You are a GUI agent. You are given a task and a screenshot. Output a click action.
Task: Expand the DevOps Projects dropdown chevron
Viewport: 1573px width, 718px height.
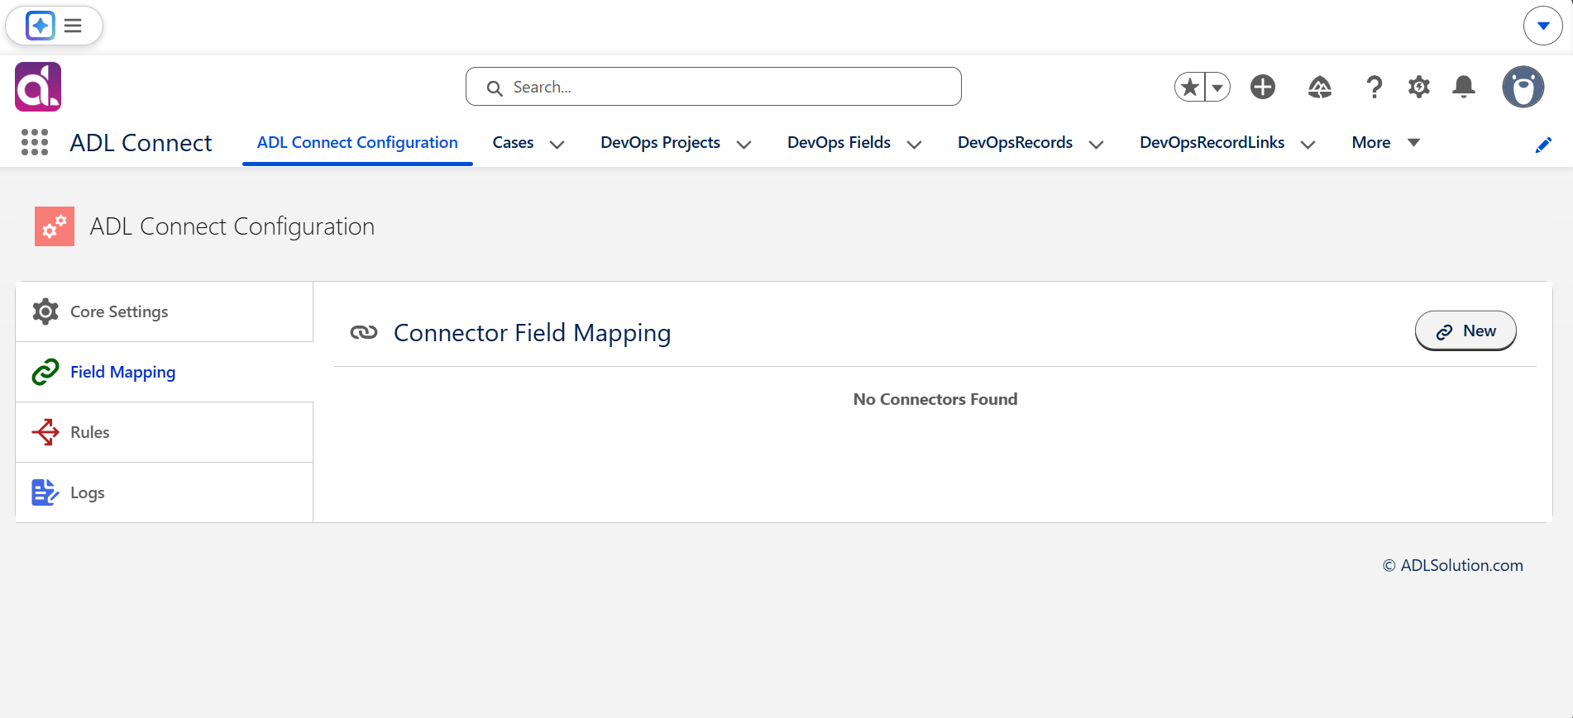[x=744, y=144]
